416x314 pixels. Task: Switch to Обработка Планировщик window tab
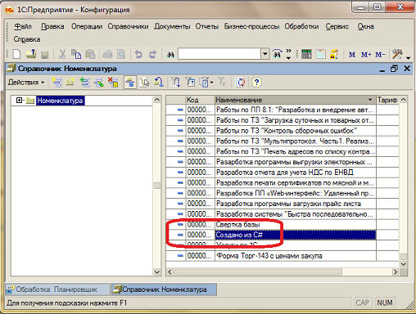click(57, 289)
